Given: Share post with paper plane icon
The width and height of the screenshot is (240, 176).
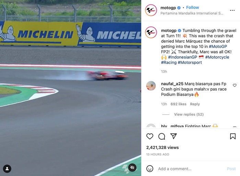Looking at the screenshot, I should click(x=174, y=136).
